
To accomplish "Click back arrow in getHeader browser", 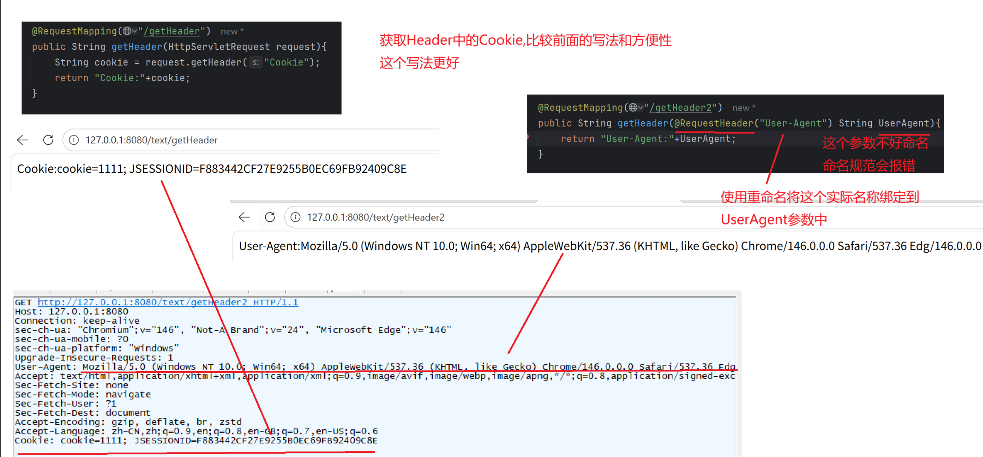I will [23, 140].
